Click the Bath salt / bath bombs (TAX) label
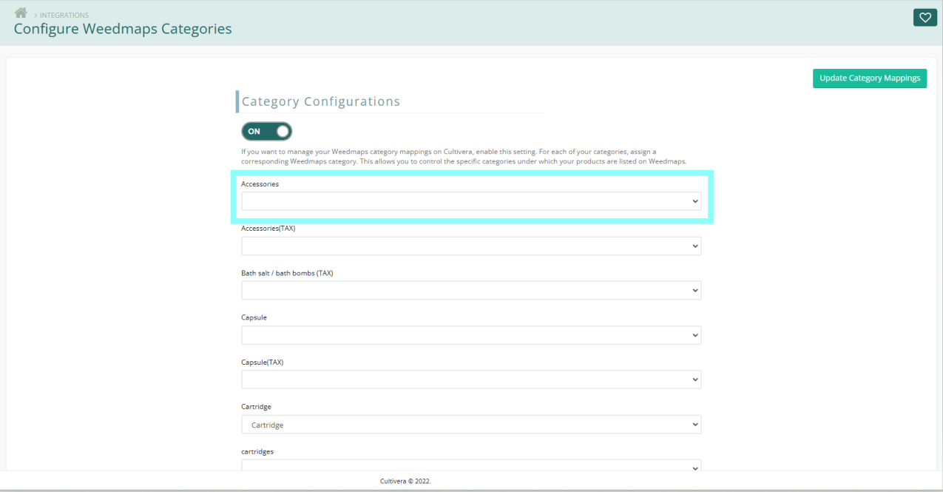 click(x=287, y=273)
